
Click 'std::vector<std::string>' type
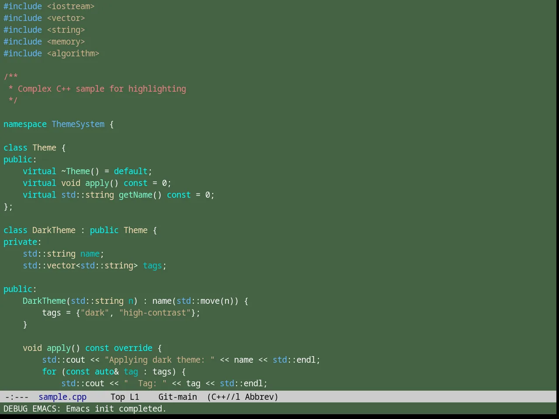click(x=80, y=265)
